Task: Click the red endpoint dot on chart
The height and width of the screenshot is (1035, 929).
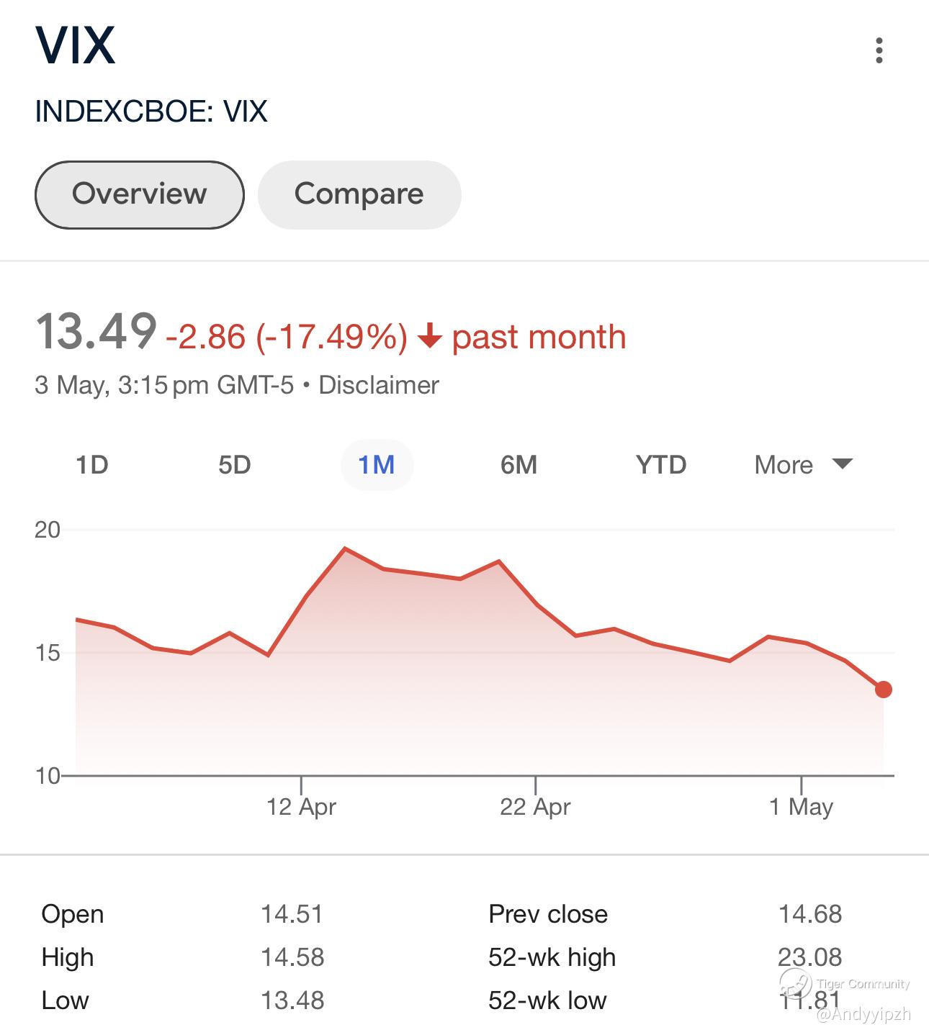Action: tap(884, 690)
